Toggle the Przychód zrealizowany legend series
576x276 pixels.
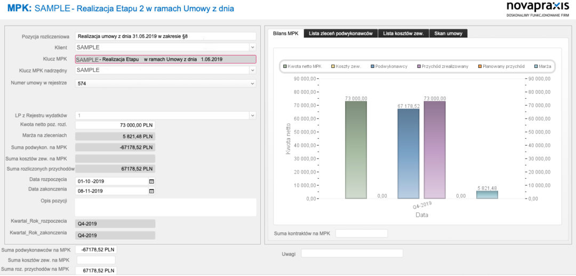(x=442, y=67)
